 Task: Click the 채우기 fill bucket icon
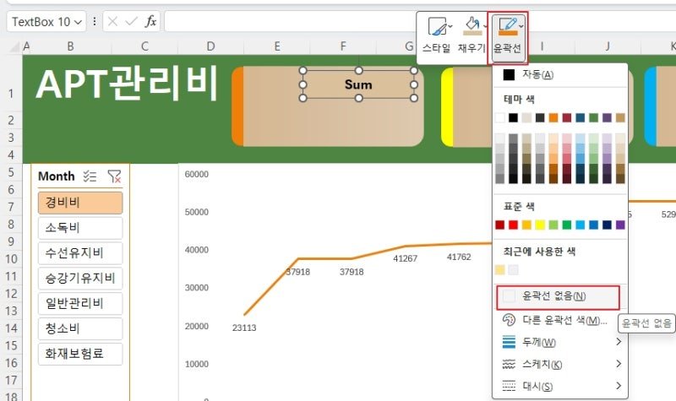point(472,27)
